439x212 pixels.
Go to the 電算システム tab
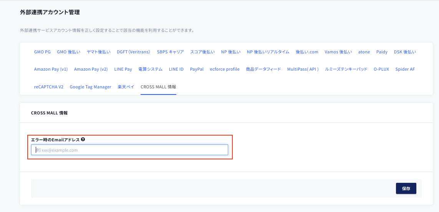pyautogui.click(x=150, y=69)
